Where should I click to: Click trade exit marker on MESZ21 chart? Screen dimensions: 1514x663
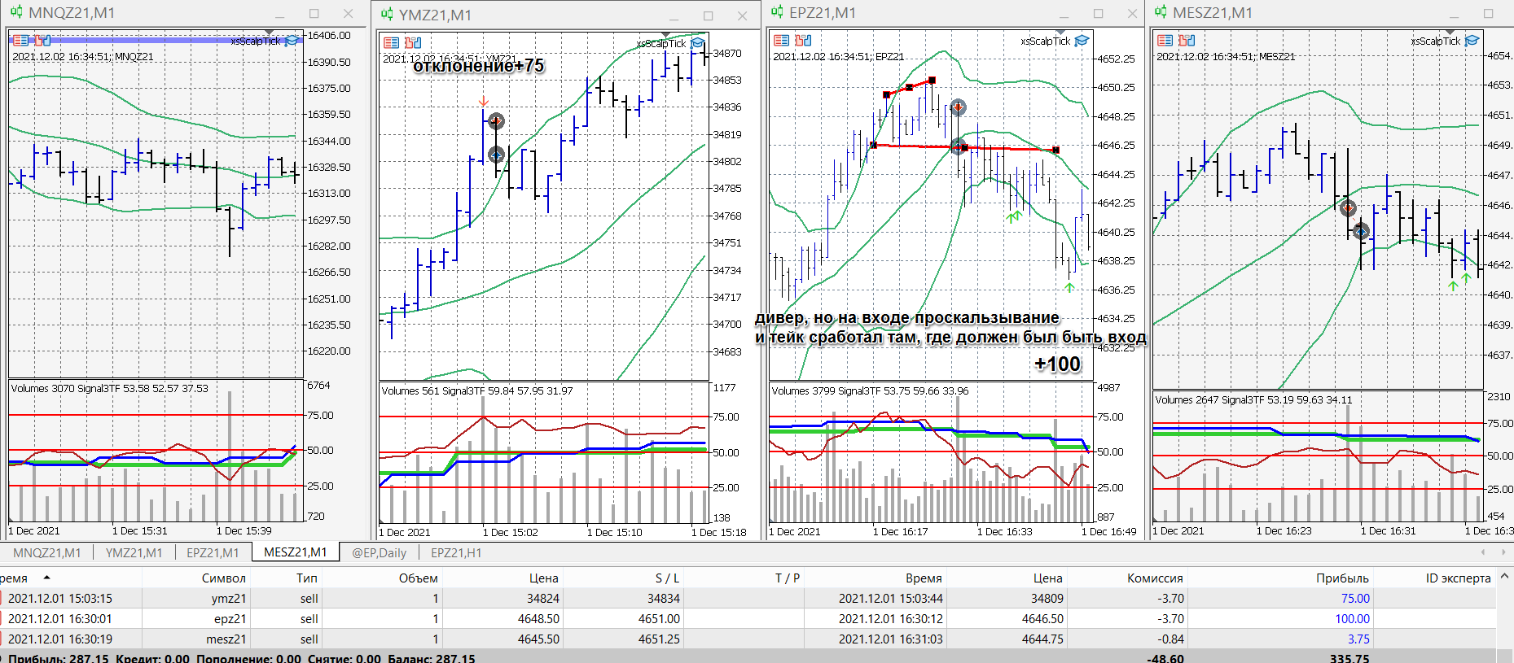1361,232
